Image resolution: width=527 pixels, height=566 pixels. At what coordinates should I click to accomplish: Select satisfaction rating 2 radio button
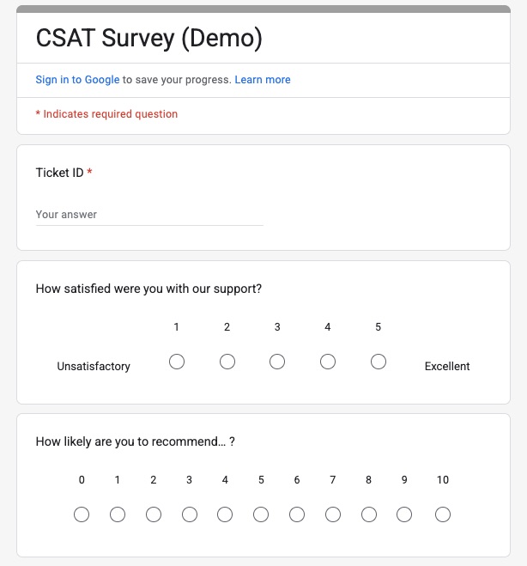(x=227, y=362)
